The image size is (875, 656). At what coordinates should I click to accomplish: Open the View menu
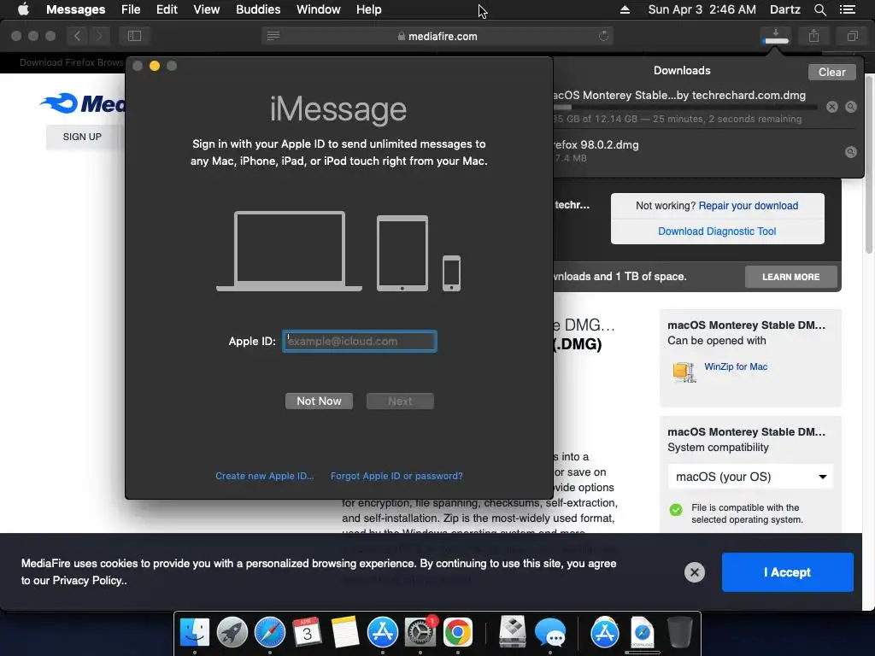pos(207,9)
